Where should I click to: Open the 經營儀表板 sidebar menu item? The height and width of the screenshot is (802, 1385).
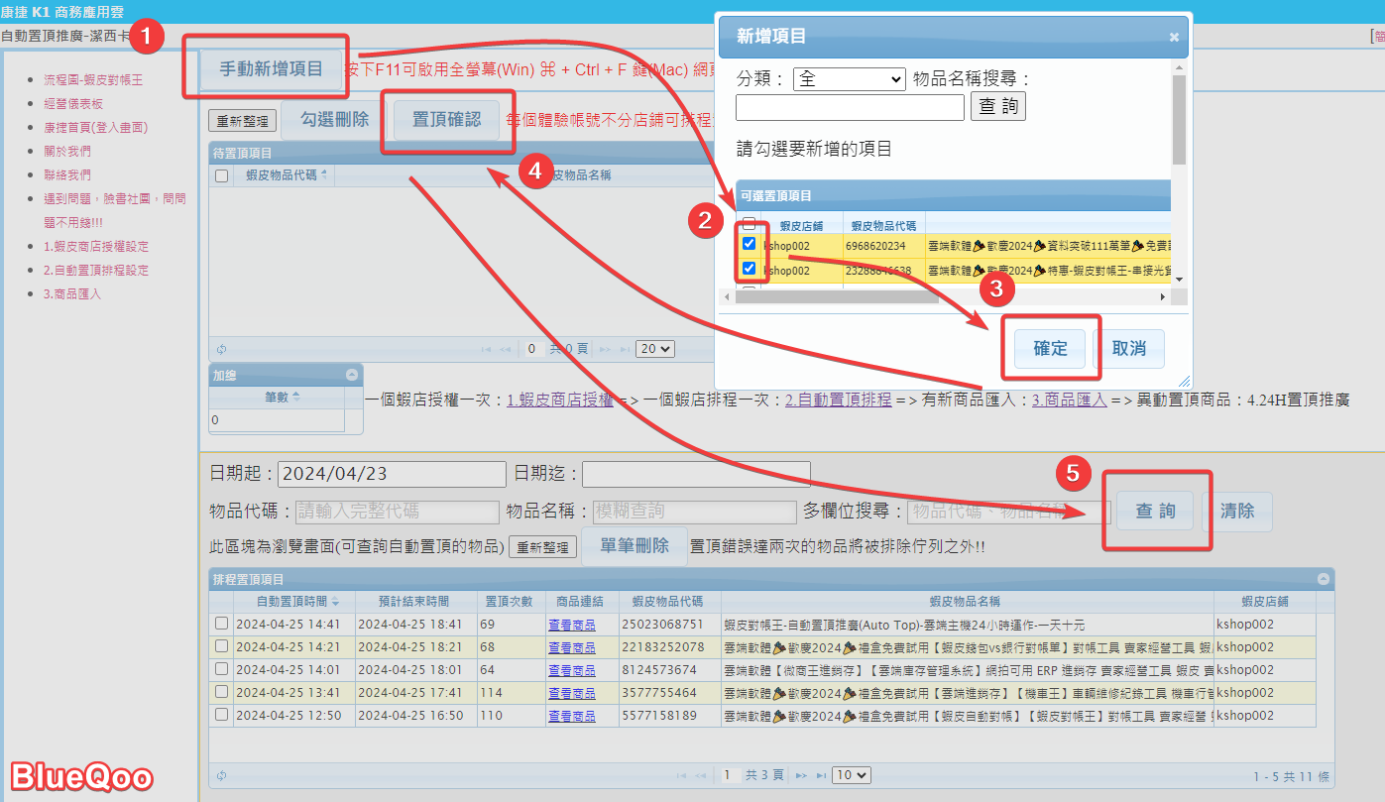point(73,103)
